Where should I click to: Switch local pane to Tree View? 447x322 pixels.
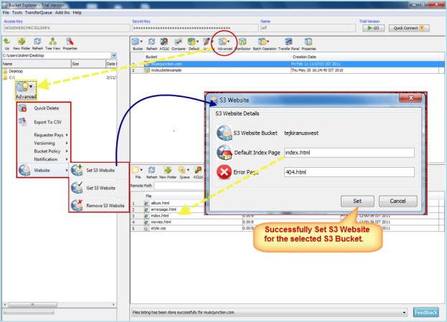53,44
